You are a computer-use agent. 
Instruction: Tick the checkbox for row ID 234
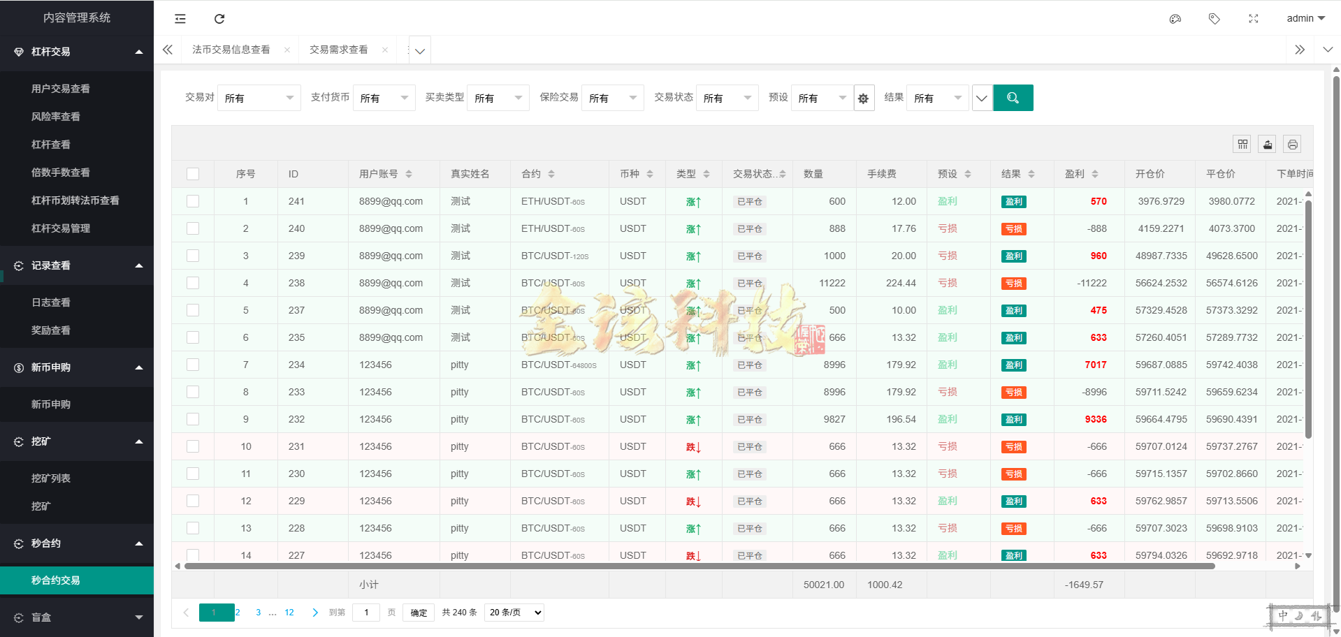[x=193, y=364]
